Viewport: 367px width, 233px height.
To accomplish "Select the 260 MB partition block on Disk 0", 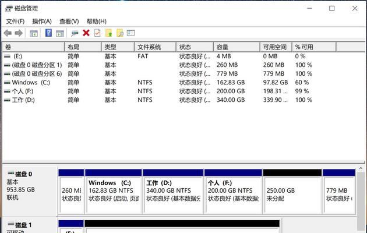I will point(71,192).
